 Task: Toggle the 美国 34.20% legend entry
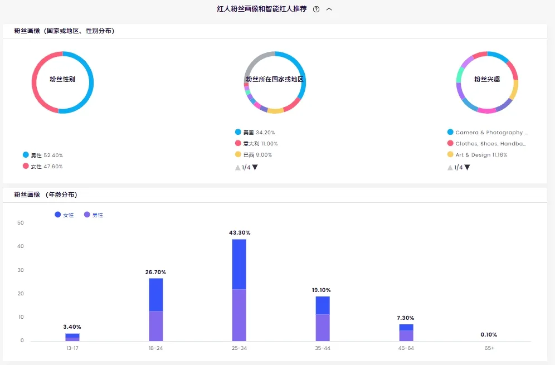(255, 132)
